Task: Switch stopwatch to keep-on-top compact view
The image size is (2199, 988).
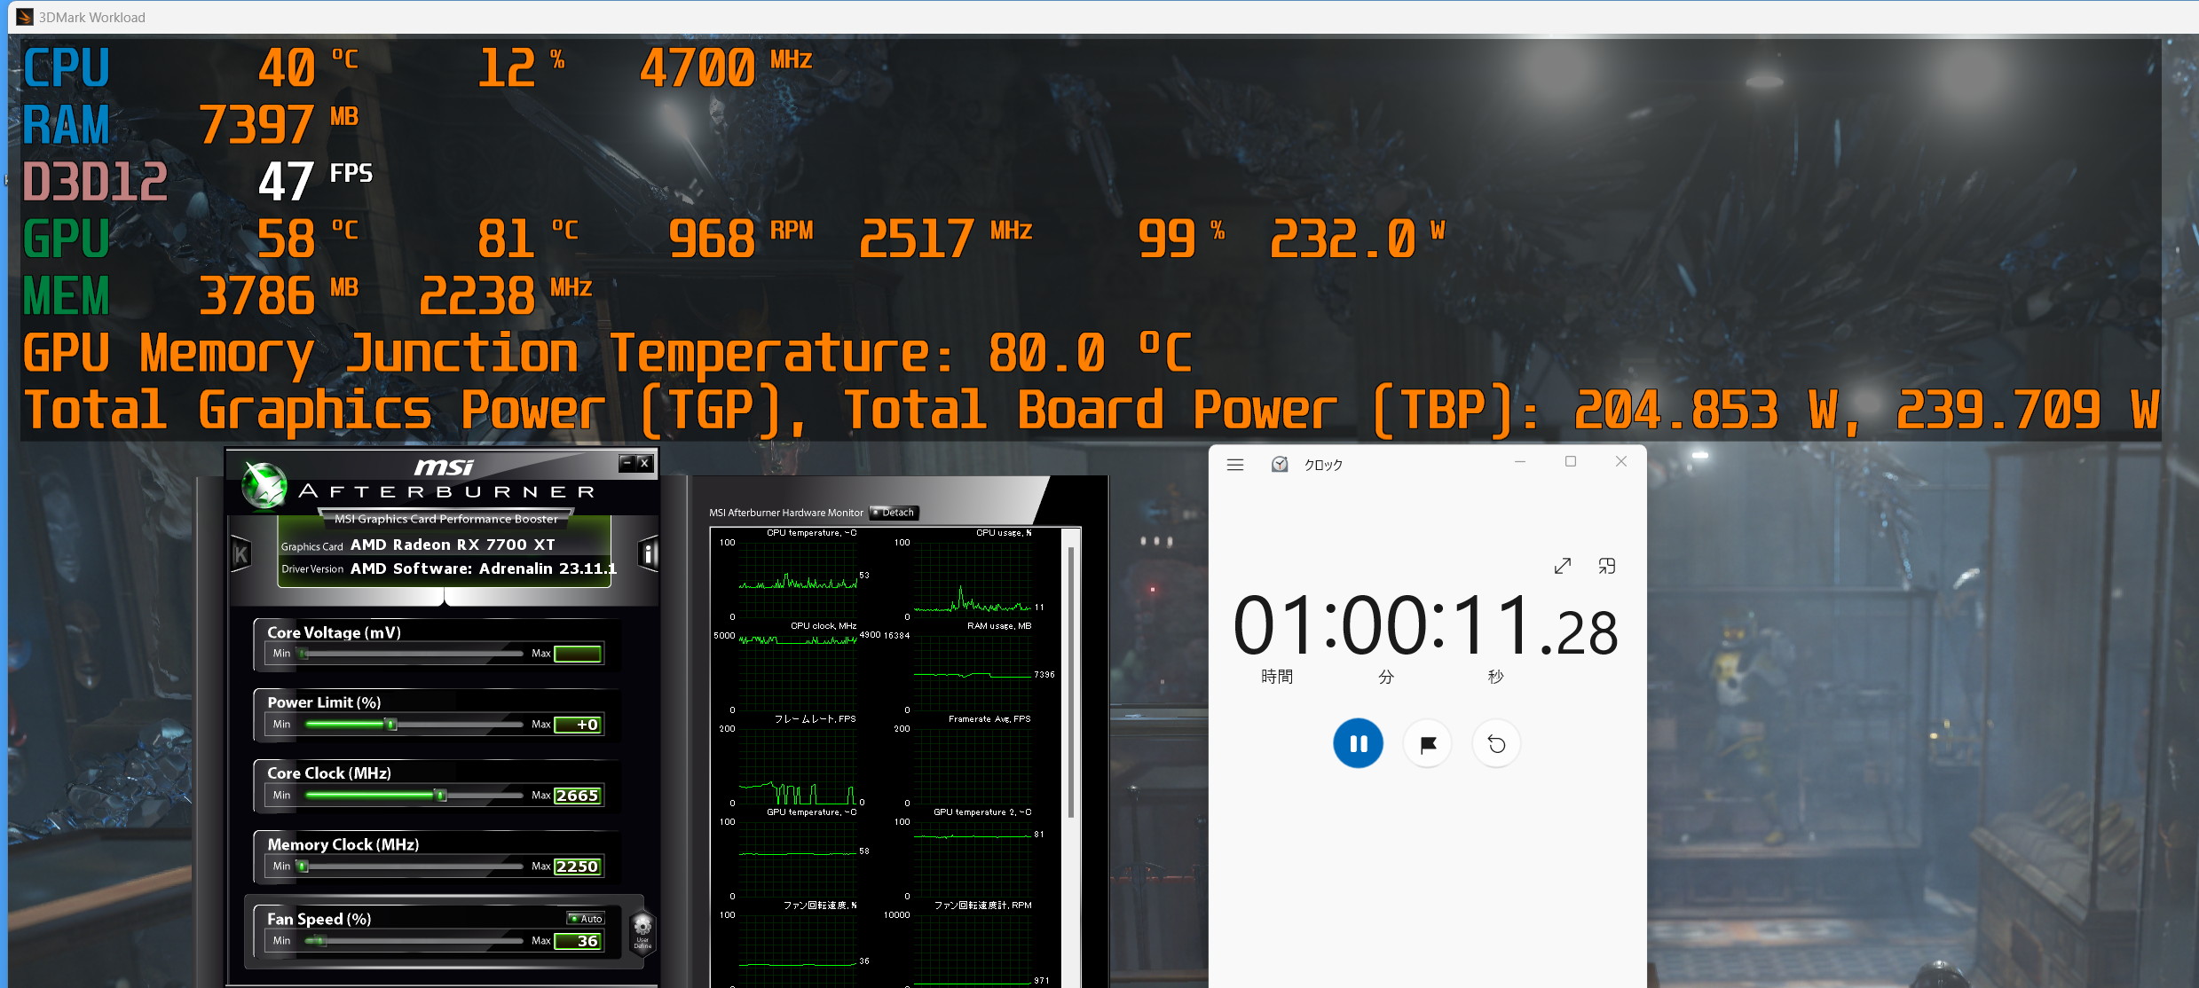Action: 1607,566
